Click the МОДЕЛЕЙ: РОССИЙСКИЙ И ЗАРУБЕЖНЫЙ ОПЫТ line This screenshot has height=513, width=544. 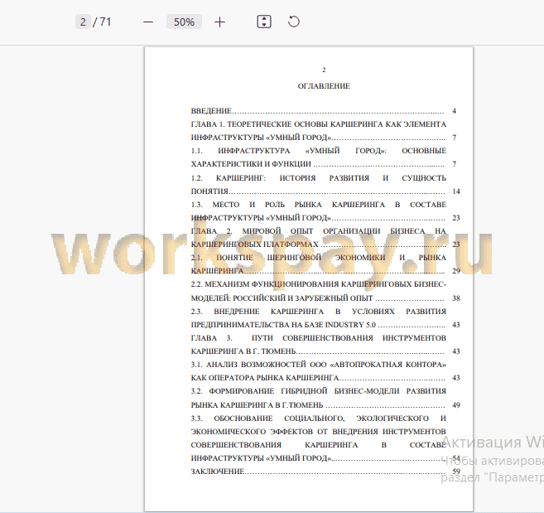coord(325,298)
